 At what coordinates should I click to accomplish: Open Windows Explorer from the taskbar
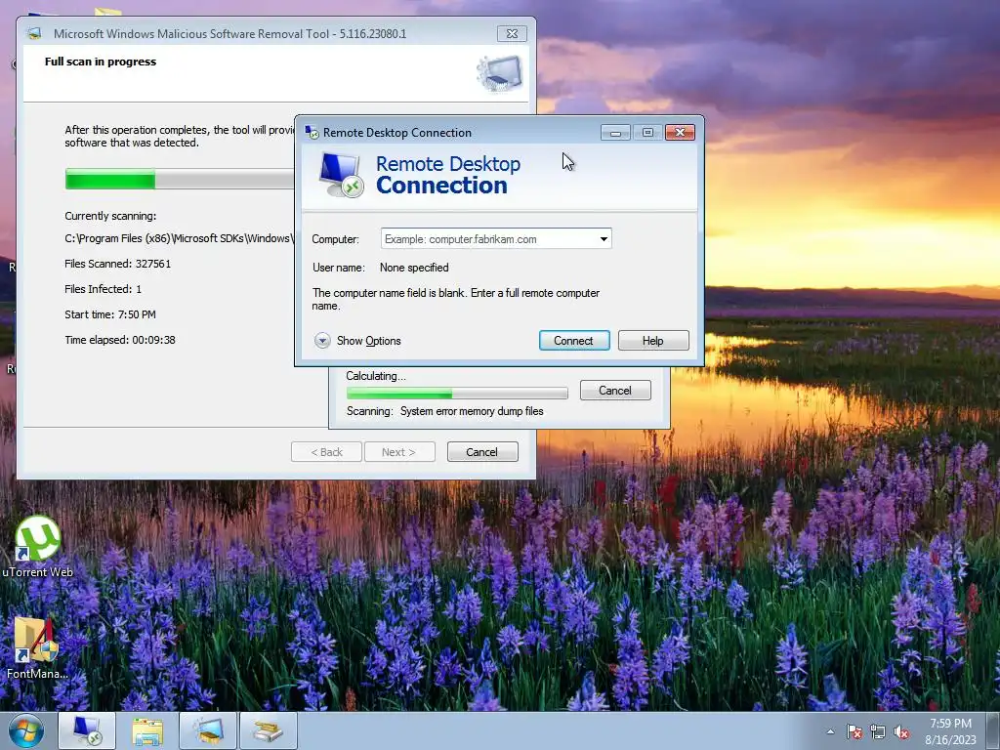pyautogui.click(x=147, y=730)
